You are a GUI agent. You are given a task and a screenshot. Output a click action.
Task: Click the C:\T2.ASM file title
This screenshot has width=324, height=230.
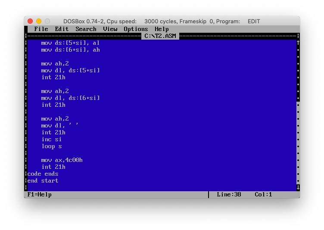click(160, 36)
